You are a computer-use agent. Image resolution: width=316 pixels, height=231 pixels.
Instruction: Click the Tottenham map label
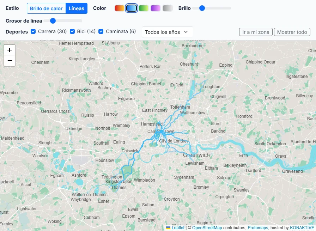coord(180,107)
